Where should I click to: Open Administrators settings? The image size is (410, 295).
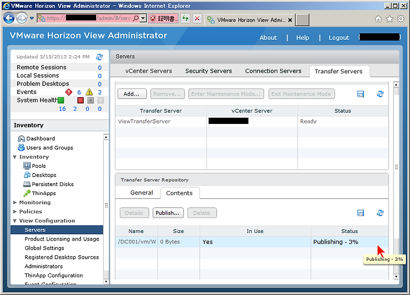coord(44,267)
